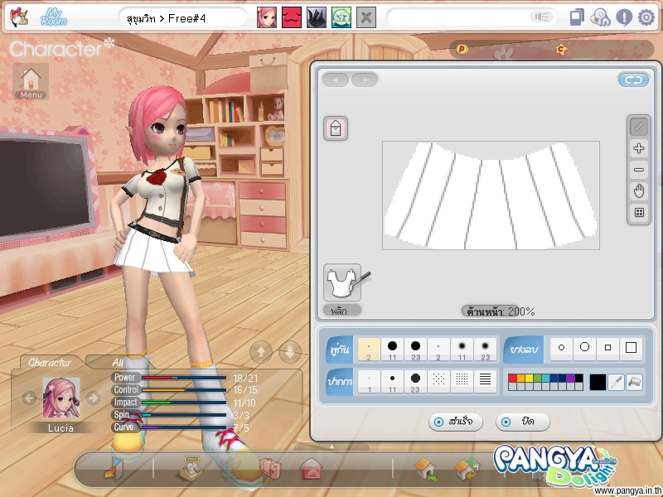Click the ปิด close button
This screenshot has height=497, width=663.
point(523,422)
